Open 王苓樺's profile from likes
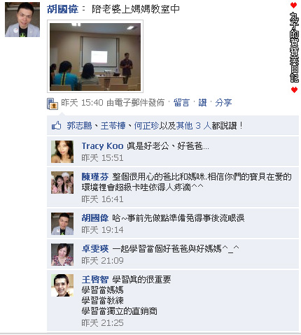 tap(113, 126)
